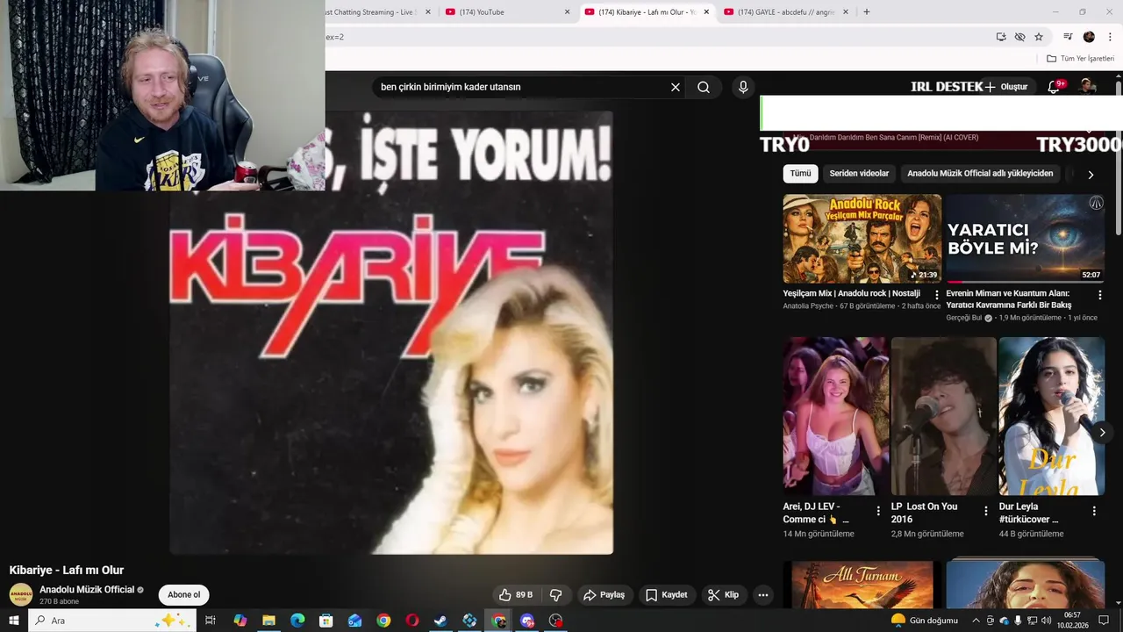Open the Chrome profile avatar
Image resolution: width=1123 pixels, height=632 pixels.
1089,37
